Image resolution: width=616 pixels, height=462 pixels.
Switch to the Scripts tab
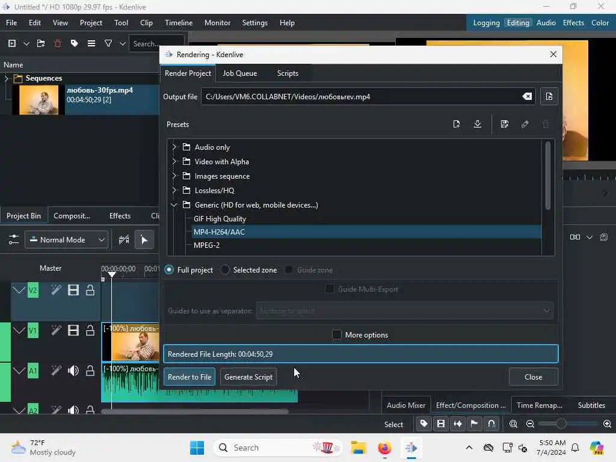click(x=288, y=73)
